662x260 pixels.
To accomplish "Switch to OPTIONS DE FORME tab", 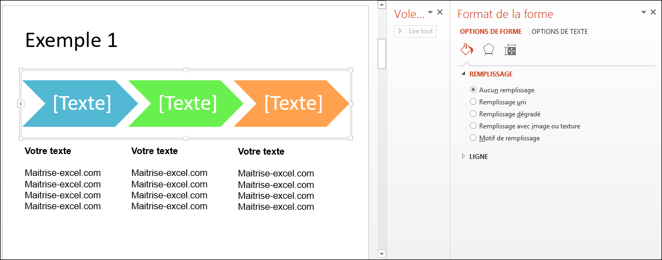I will (x=491, y=32).
